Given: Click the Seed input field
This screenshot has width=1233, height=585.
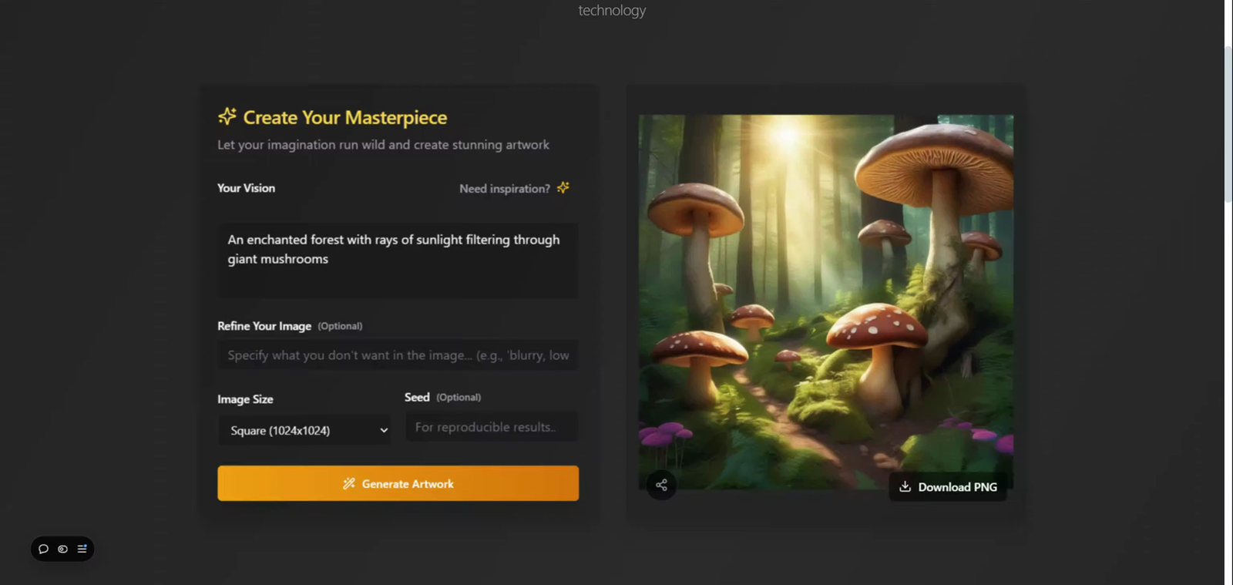Looking at the screenshot, I should click(x=492, y=427).
